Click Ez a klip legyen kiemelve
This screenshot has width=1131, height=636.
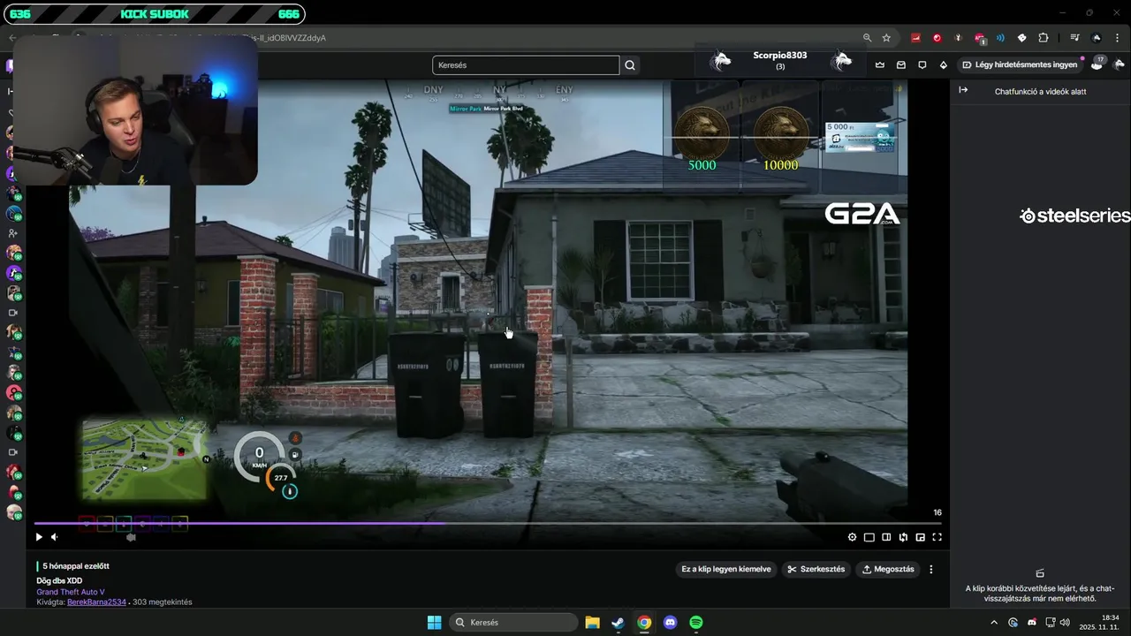726,570
